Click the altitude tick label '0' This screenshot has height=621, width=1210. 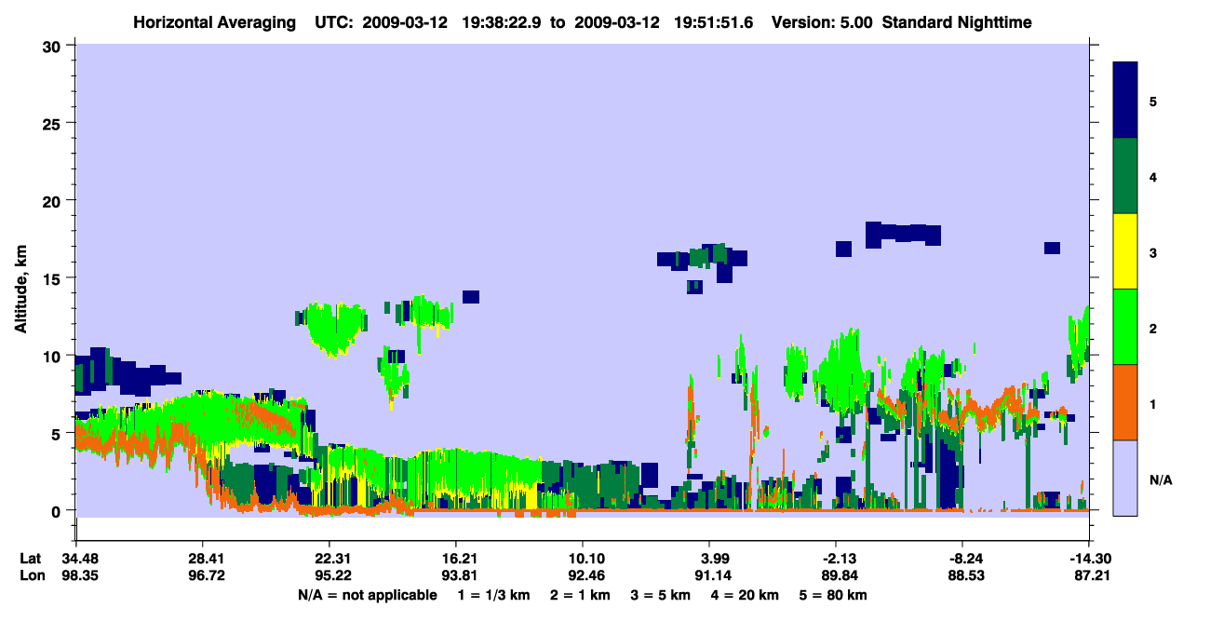tap(58, 510)
